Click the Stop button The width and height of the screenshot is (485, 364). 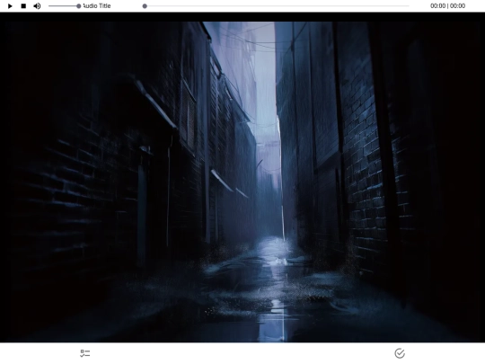coord(23,6)
